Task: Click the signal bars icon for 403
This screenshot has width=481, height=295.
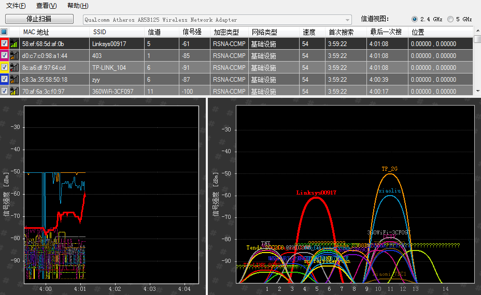Action: [14, 56]
